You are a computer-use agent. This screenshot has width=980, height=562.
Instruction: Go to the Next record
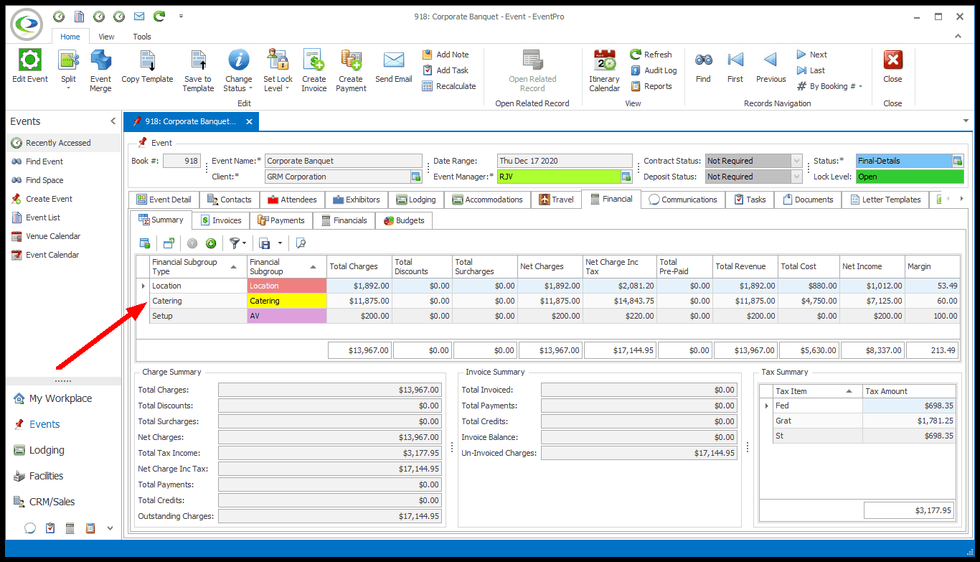click(811, 55)
